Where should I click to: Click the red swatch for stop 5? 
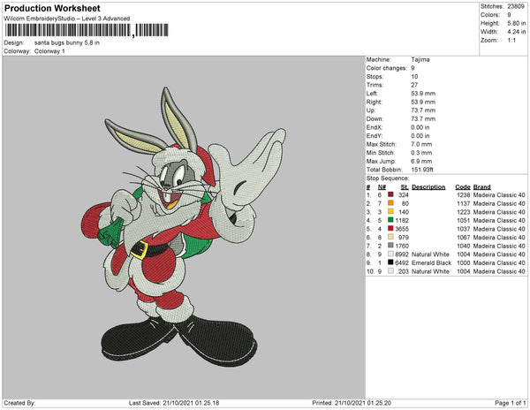pyautogui.click(x=390, y=229)
